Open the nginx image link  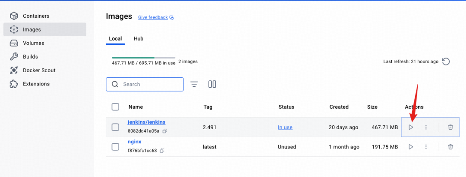click(134, 142)
